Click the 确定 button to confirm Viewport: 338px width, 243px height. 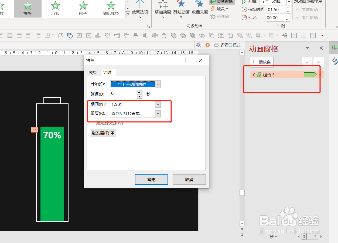(151, 179)
